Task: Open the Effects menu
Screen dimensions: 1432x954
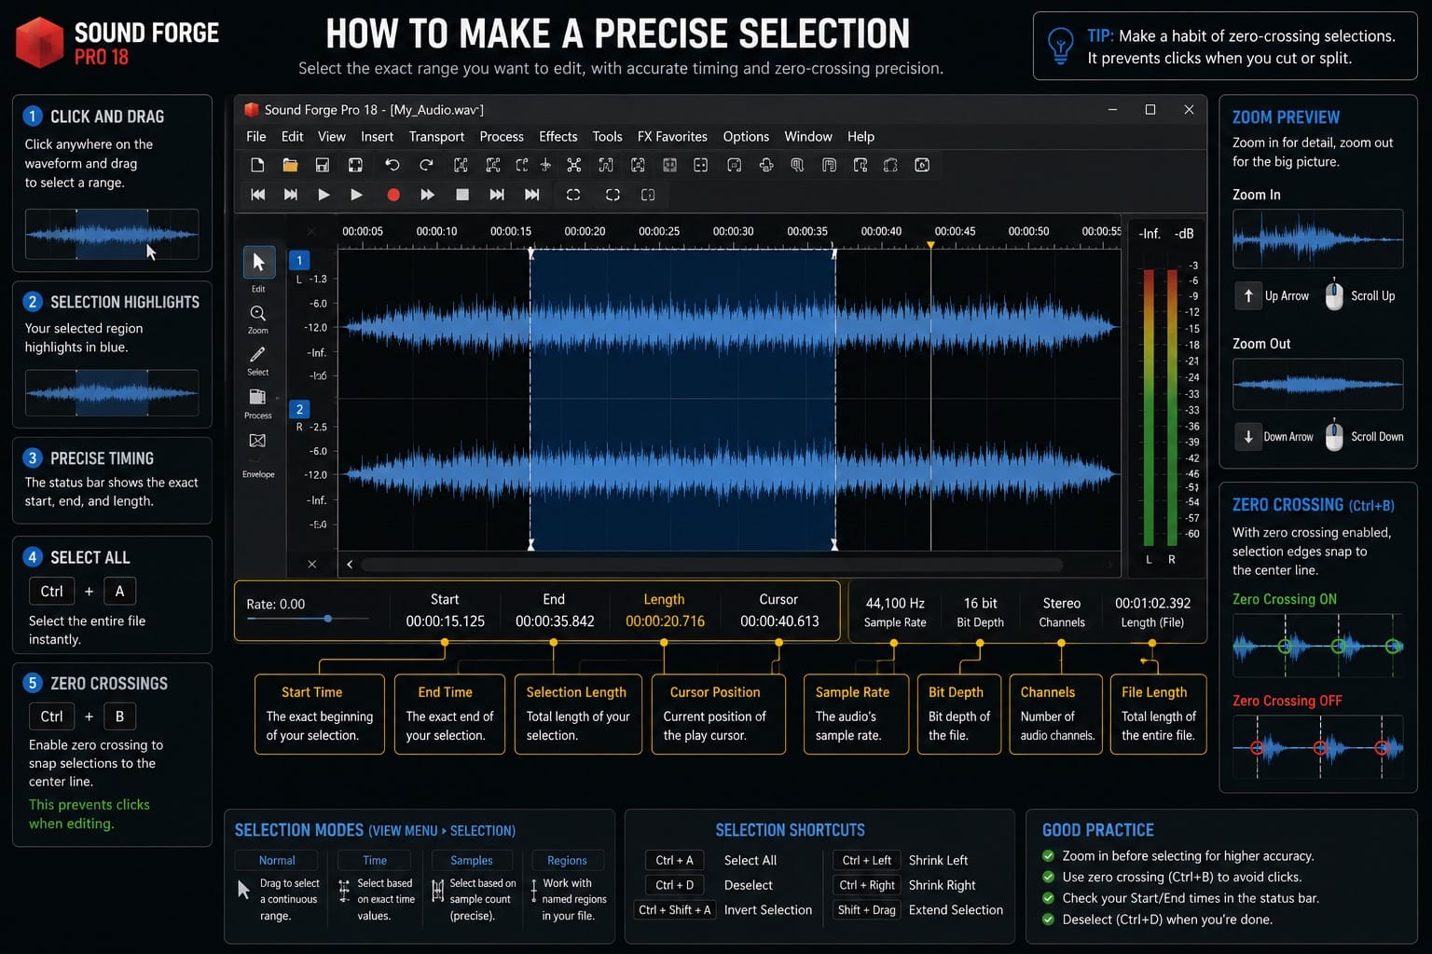Action: (x=558, y=136)
